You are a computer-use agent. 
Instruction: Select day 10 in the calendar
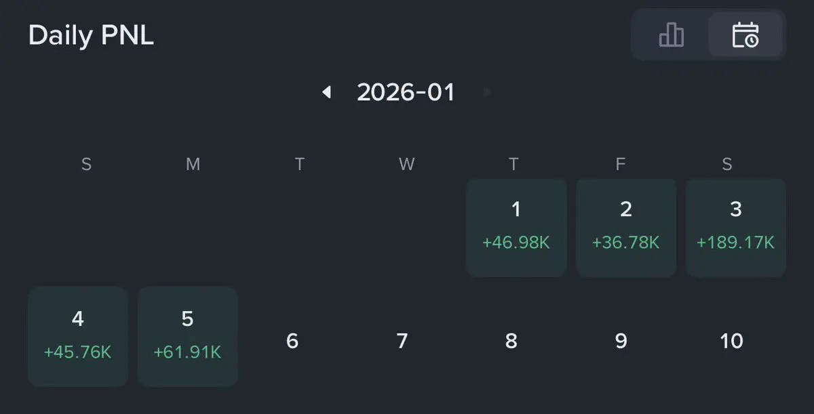[x=731, y=341]
